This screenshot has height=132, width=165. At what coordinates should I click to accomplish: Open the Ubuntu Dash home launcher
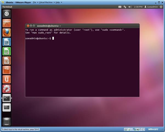7,14
